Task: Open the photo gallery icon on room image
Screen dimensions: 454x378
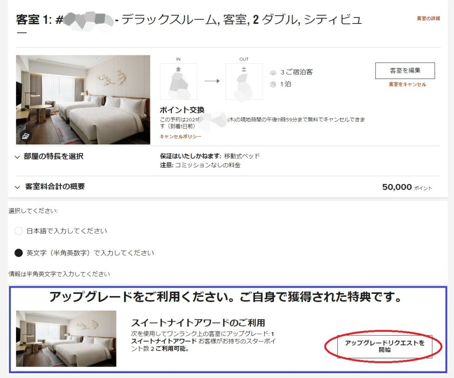Action: [25, 136]
